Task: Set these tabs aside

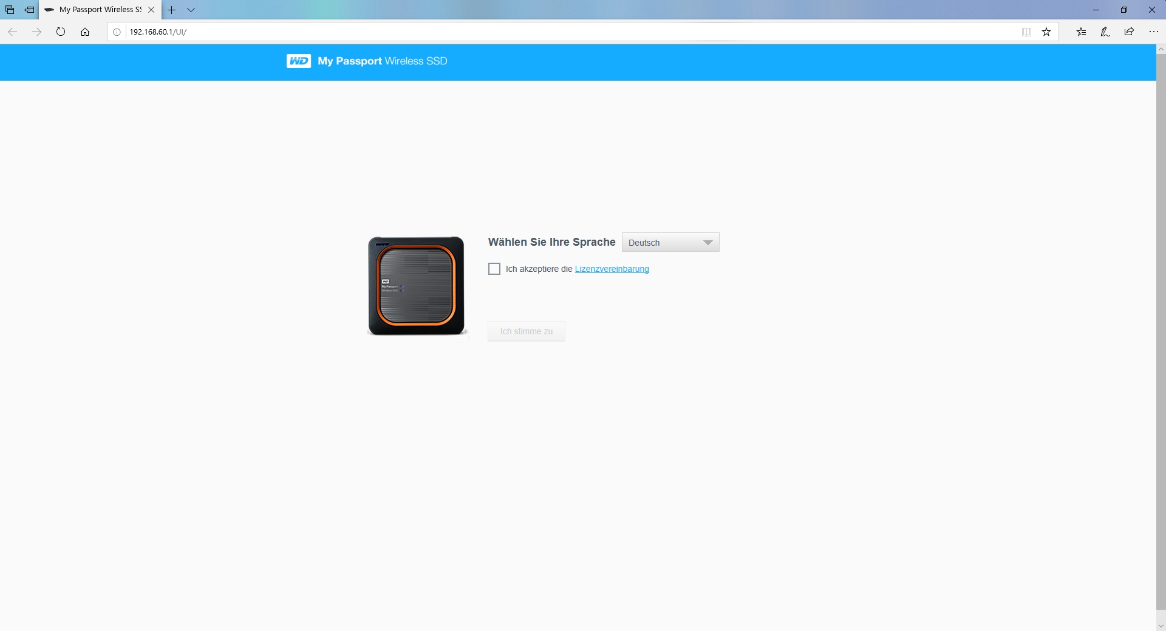Action: 29,10
